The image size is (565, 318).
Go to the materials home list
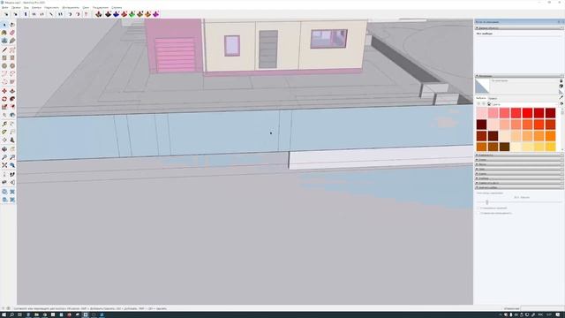click(489, 104)
